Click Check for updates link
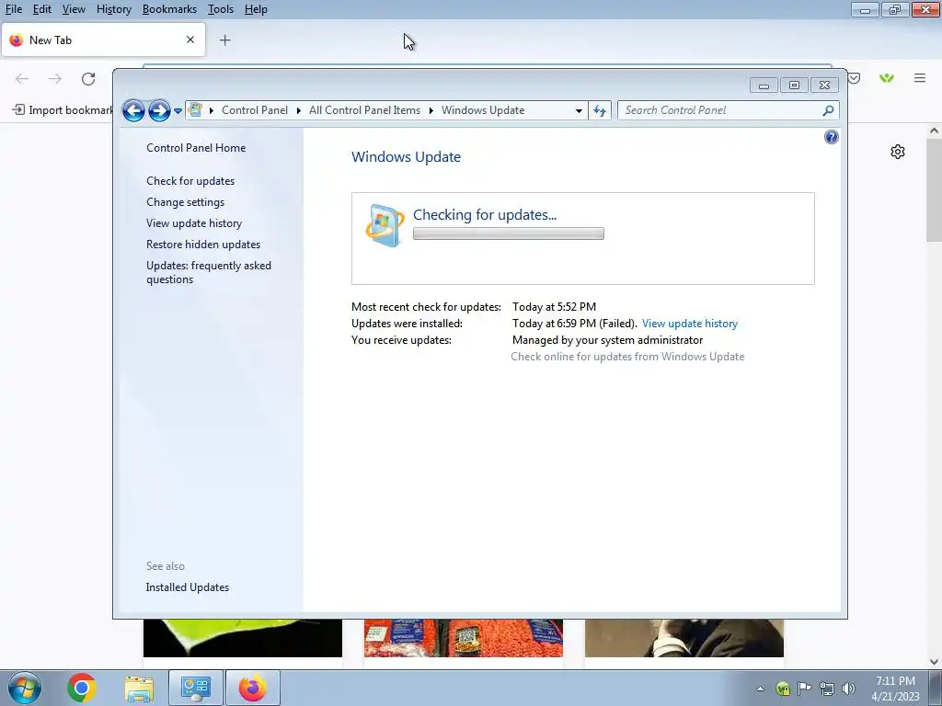The width and height of the screenshot is (942, 706). tap(190, 181)
